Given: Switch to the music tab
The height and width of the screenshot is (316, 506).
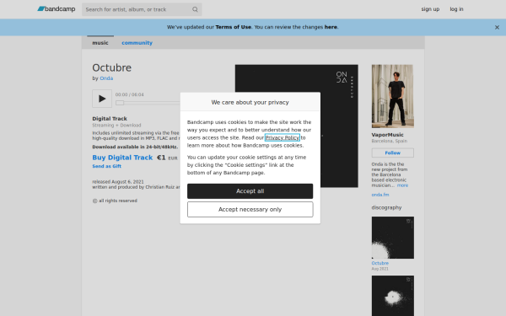Looking at the screenshot, I should [x=100, y=43].
